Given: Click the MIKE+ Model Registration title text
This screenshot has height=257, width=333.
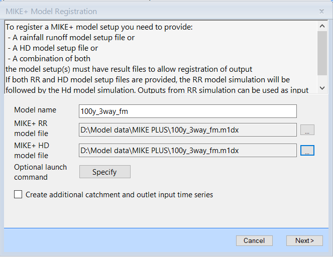Looking at the screenshot, I should tap(51, 12).
